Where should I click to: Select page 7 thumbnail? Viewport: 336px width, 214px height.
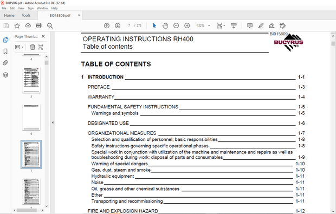(x=31, y=154)
